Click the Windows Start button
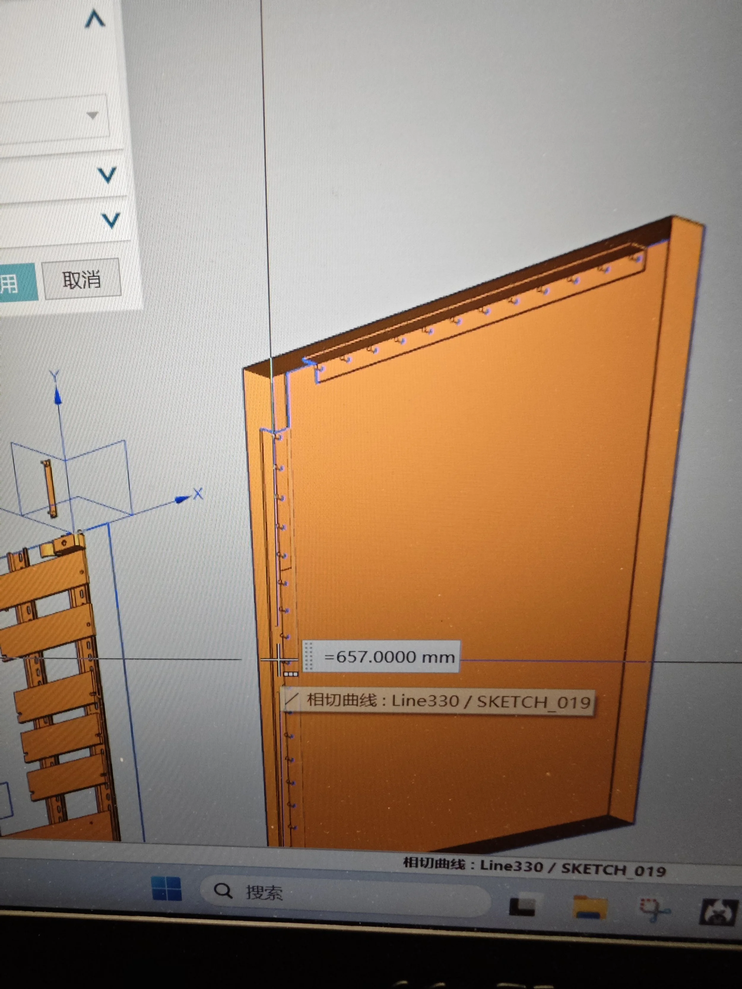This screenshot has width=742, height=989. 167,888
